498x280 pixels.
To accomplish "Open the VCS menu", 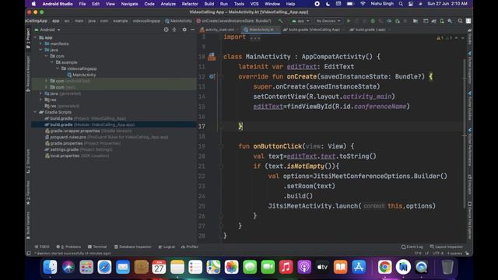I will 254,4.
